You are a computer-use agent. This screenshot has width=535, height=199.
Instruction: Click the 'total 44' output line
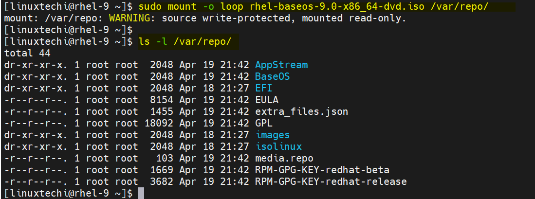(27, 53)
